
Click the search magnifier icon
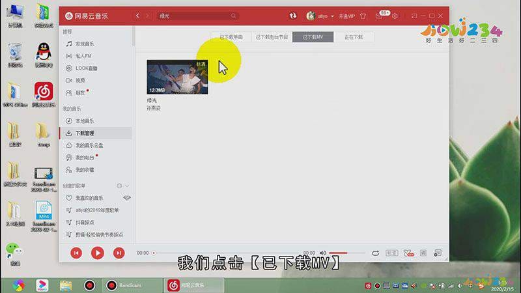[233, 16]
